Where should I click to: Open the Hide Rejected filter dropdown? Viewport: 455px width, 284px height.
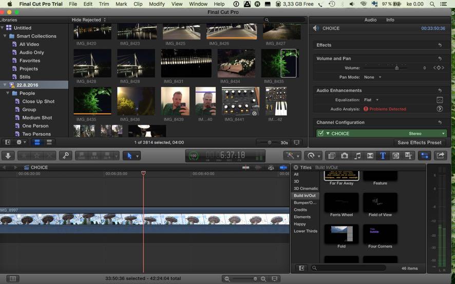89,20
